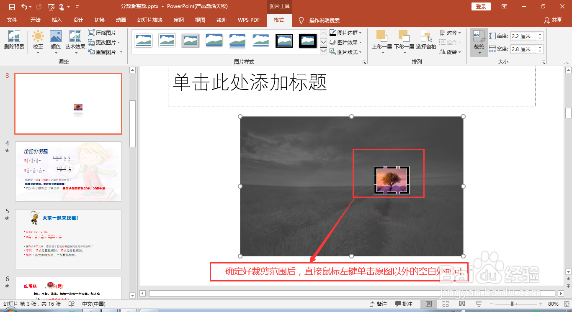This screenshot has height=312, width=572.
Task: Switch to the 审阅 Review tab
Action: pyautogui.click(x=179, y=20)
